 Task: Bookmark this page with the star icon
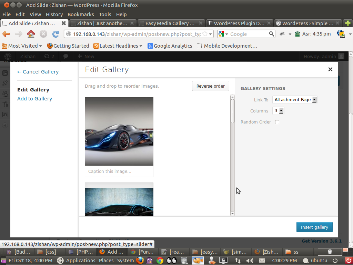pyautogui.click(x=205, y=34)
